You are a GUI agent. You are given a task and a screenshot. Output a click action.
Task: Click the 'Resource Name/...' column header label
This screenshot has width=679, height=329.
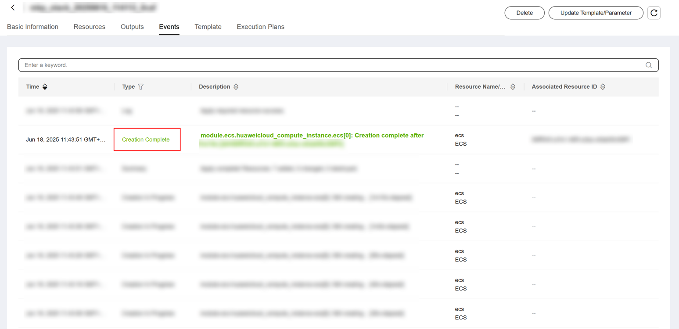(x=480, y=87)
